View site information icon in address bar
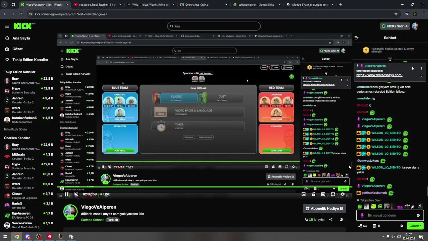 point(31,14)
